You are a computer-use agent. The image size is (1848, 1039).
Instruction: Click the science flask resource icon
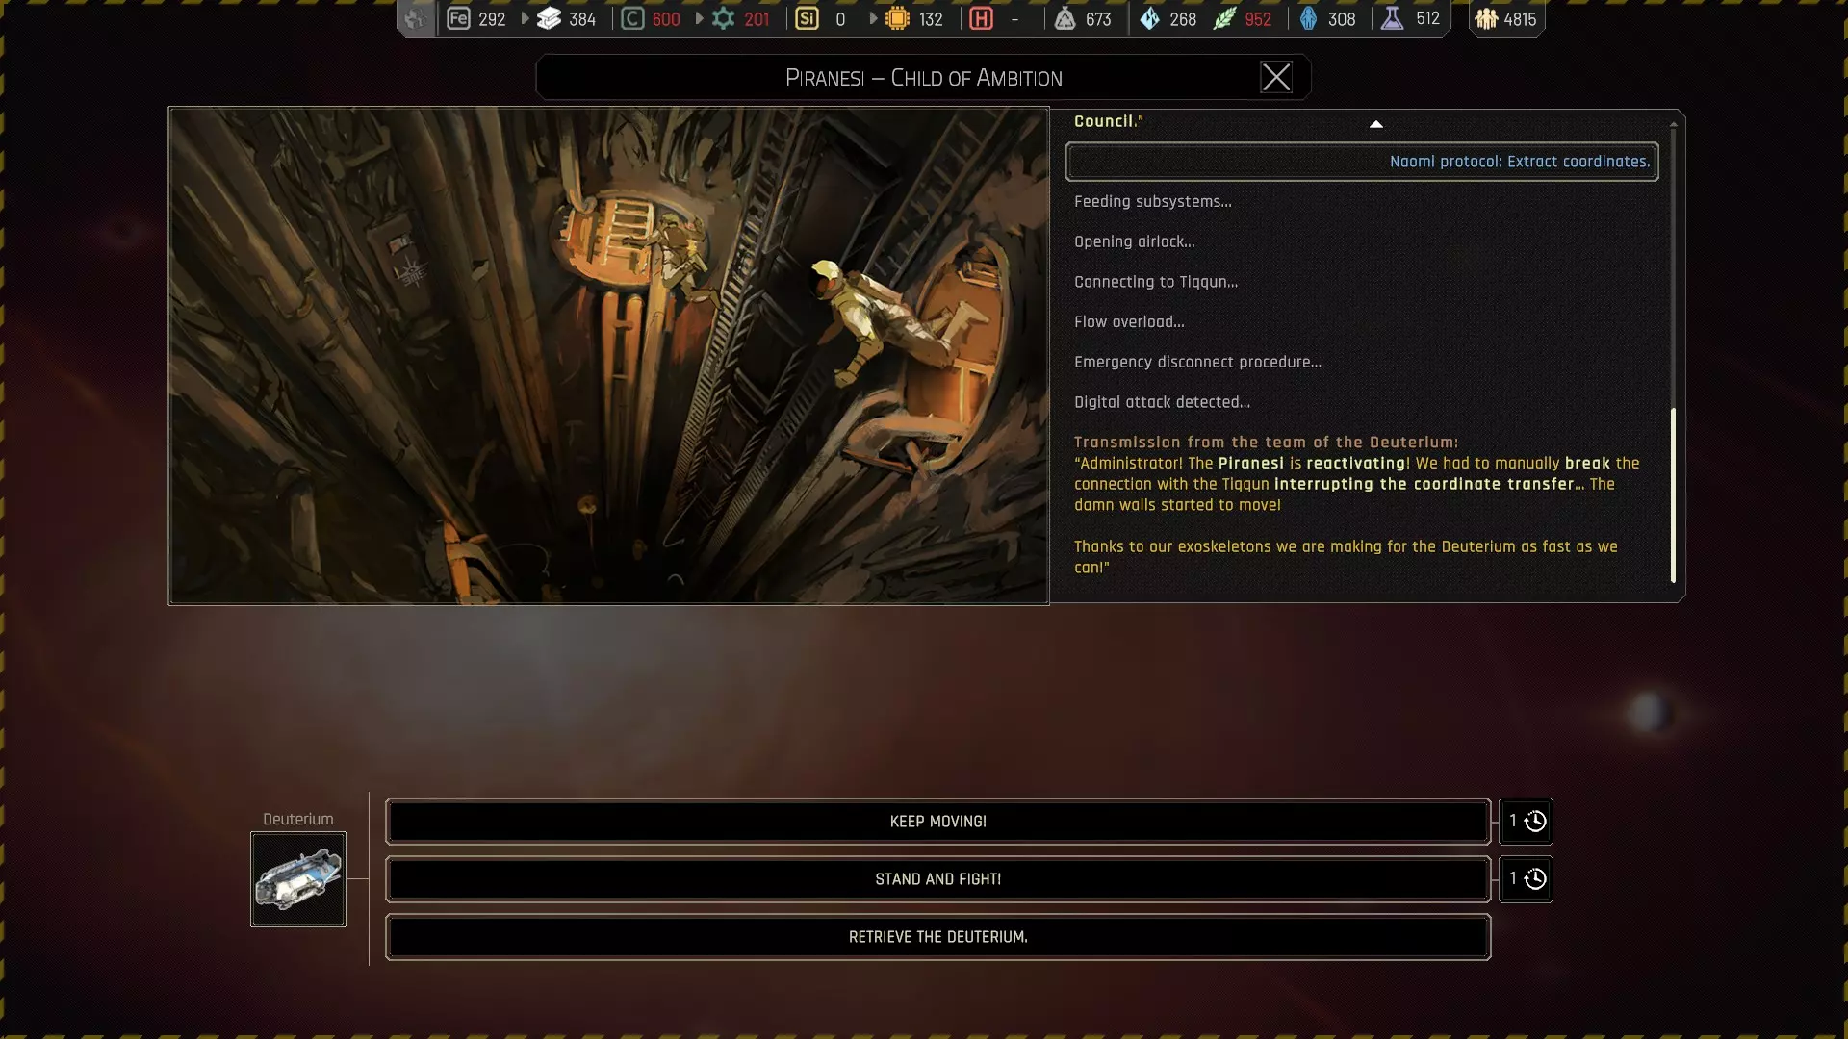(1392, 18)
